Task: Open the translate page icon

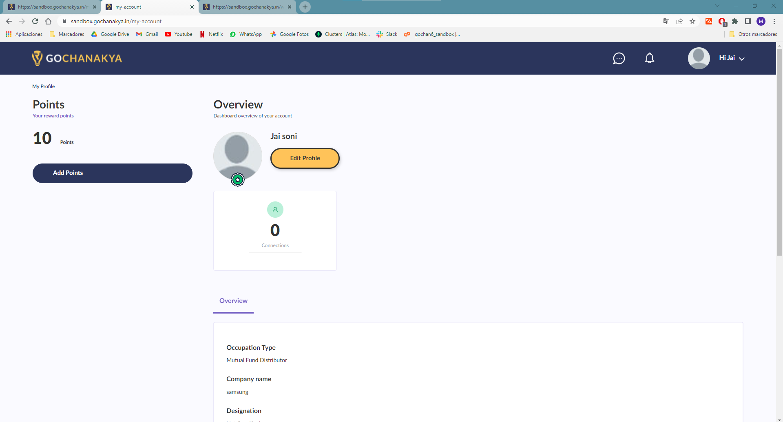Action: 666,21
